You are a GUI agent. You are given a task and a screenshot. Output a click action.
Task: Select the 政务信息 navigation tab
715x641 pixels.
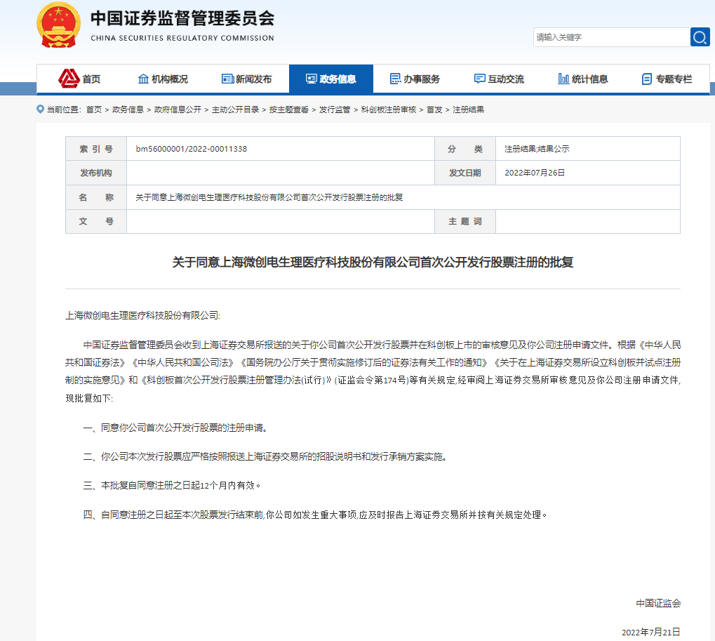(331, 79)
